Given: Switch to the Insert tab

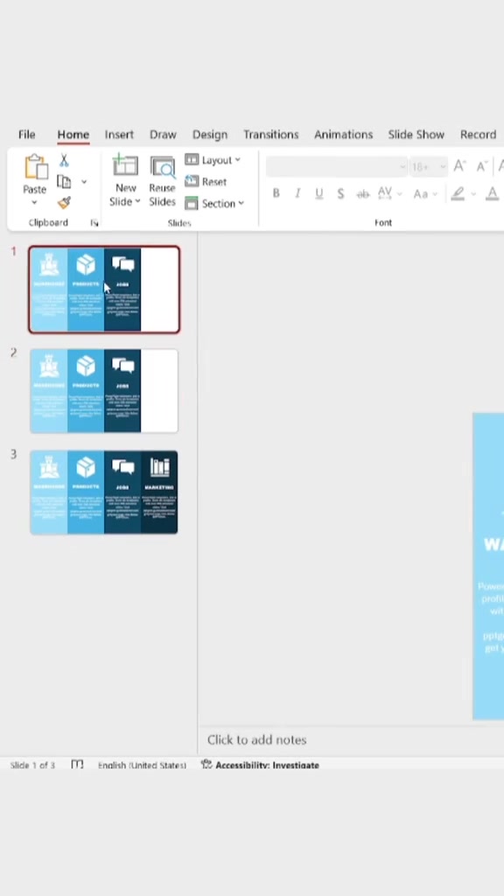Looking at the screenshot, I should click(119, 134).
